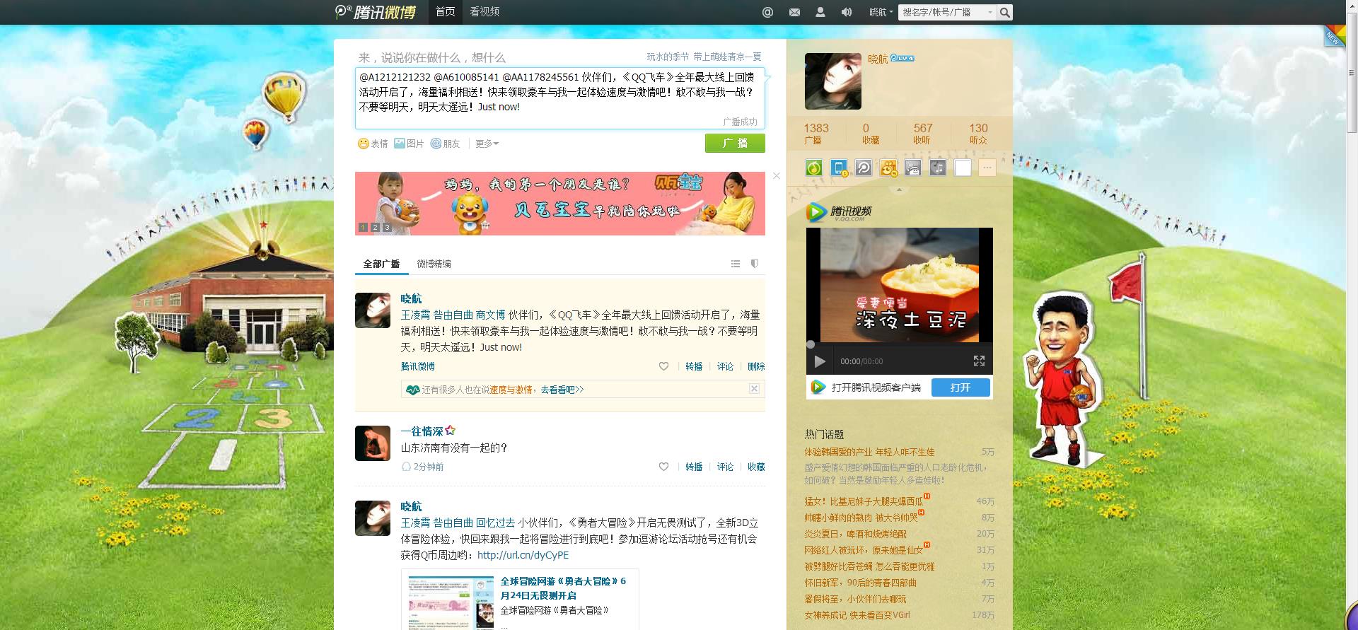This screenshot has height=630, width=1358.
Task: Open hot topic 炎炎夏日，啤酒和烧烤绝配
Action: [x=855, y=534]
